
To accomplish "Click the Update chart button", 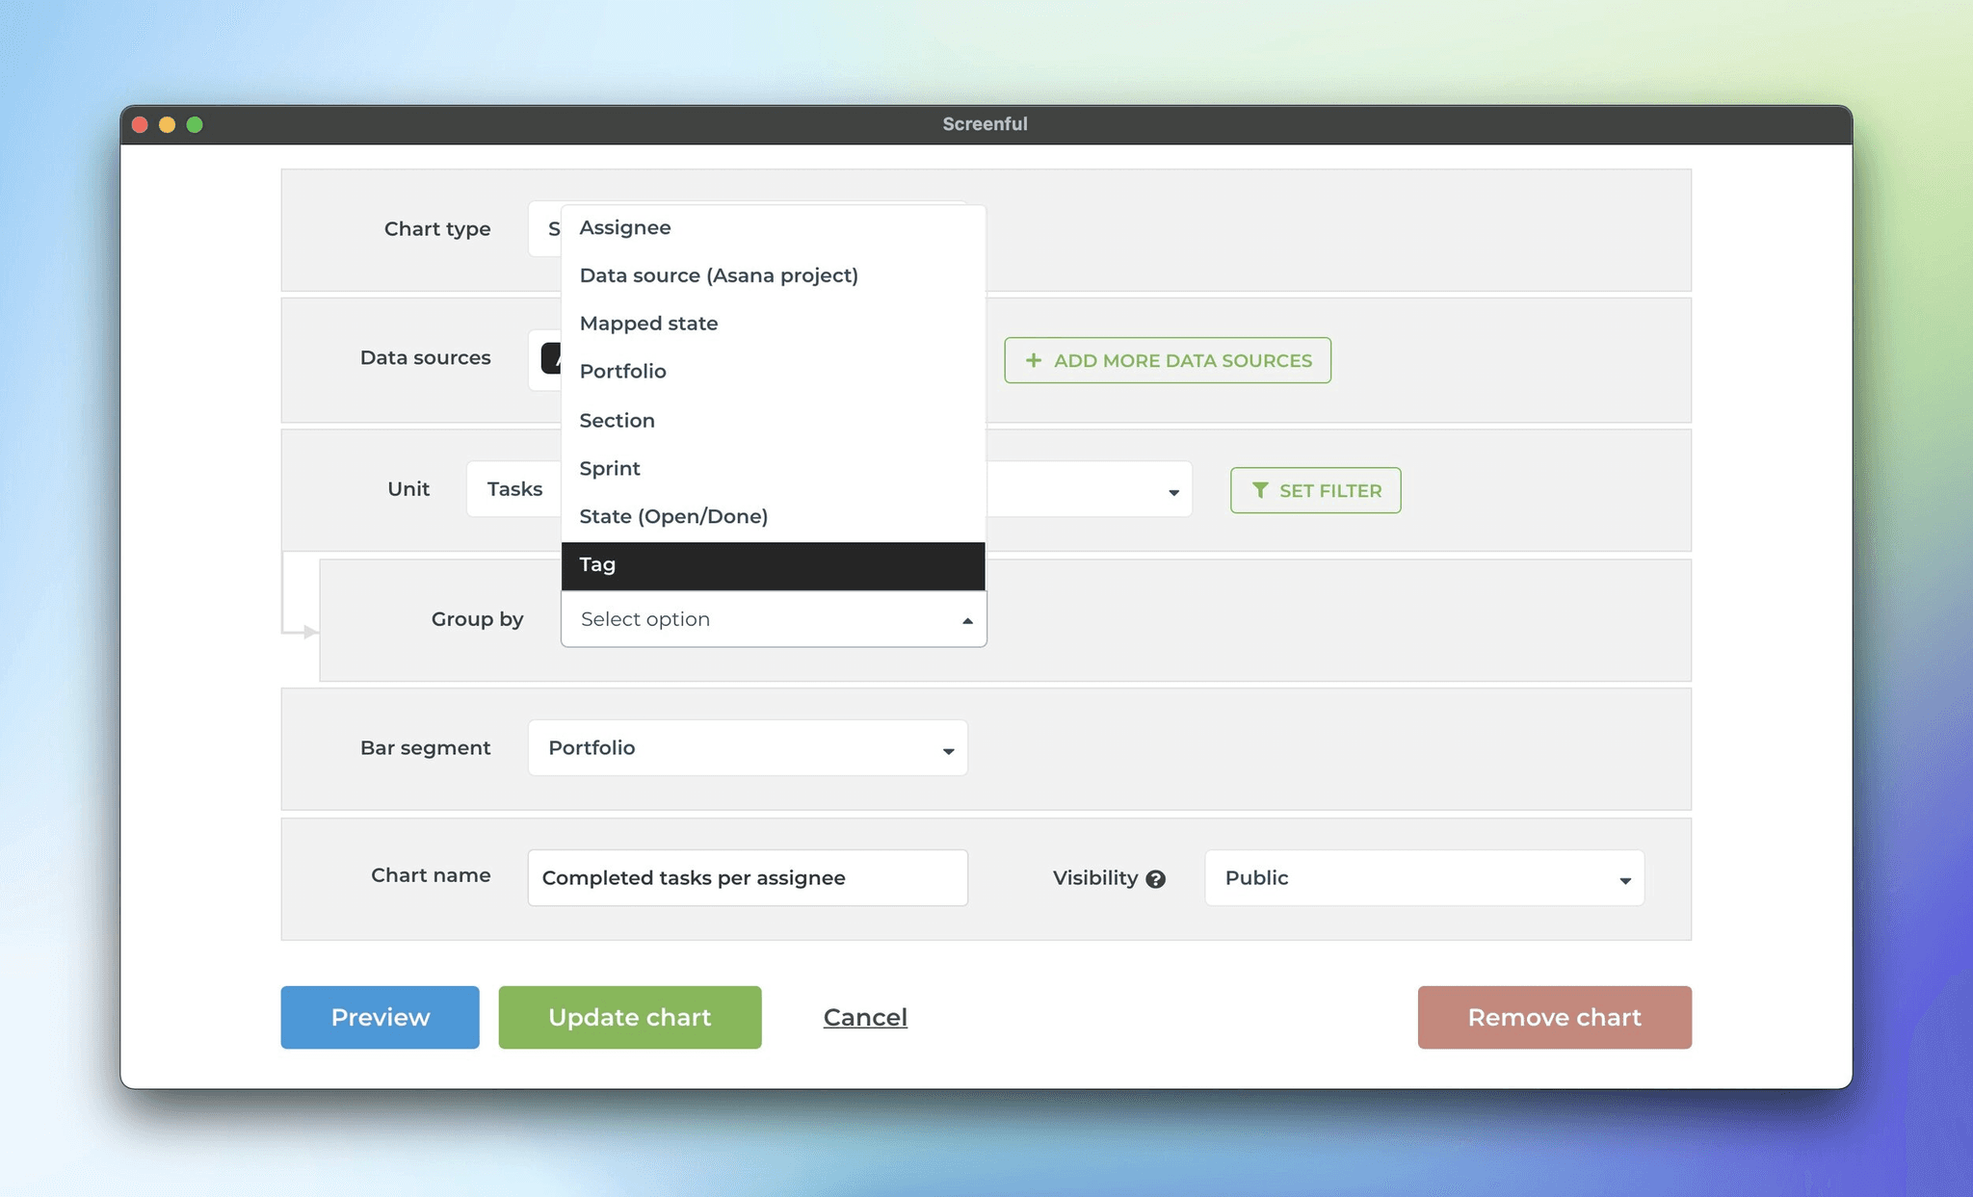I will click(629, 1017).
